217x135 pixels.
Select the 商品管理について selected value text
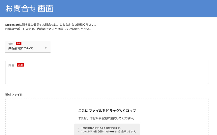pyautogui.click(x=21, y=48)
